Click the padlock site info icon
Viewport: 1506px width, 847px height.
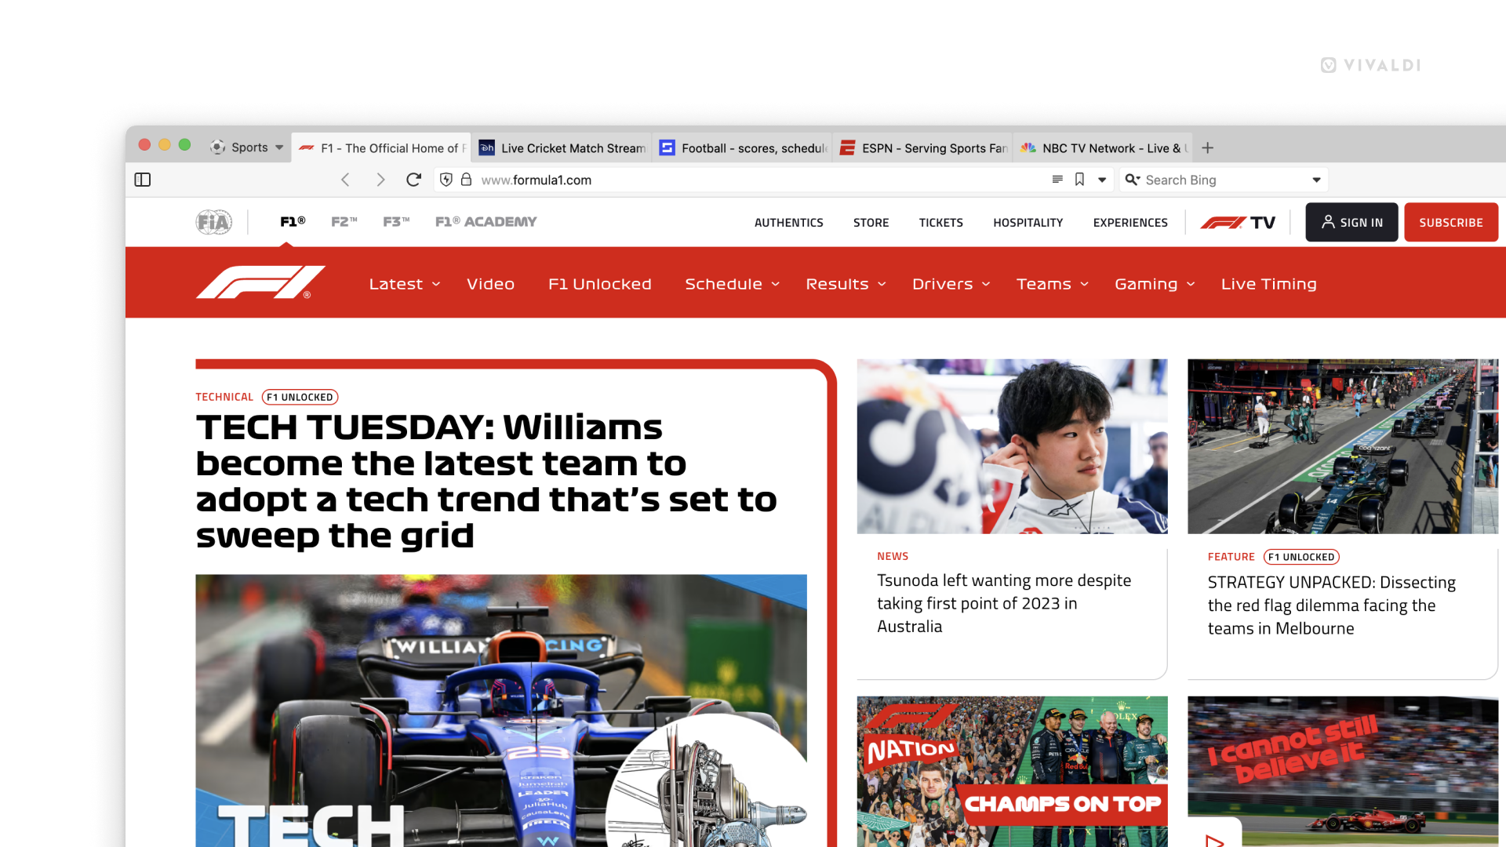tap(466, 180)
